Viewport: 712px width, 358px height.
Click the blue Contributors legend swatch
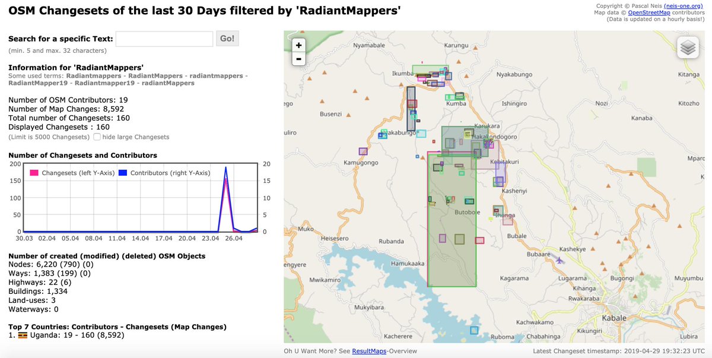coord(123,173)
